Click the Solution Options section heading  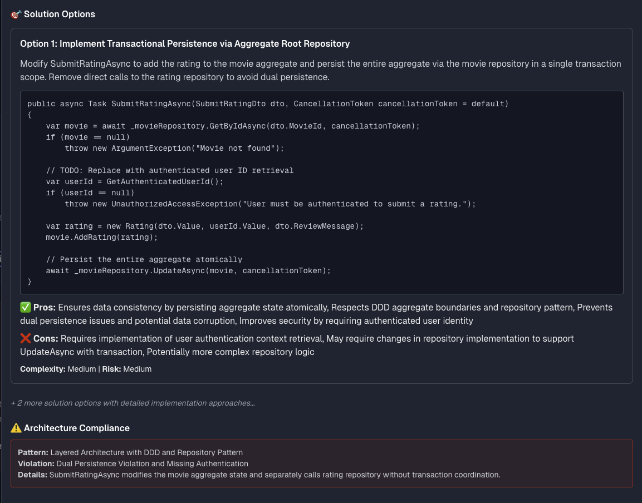click(60, 14)
